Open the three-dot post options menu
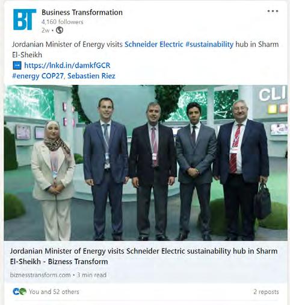 click(x=273, y=11)
